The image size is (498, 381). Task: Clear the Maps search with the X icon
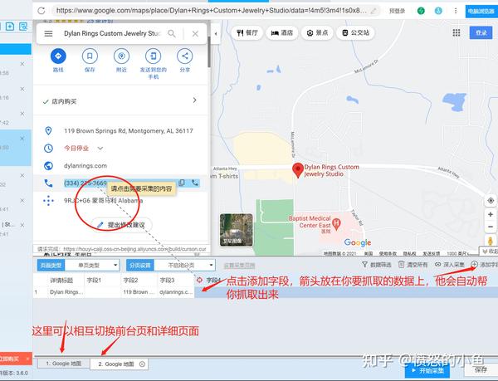(x=195, y=34)
